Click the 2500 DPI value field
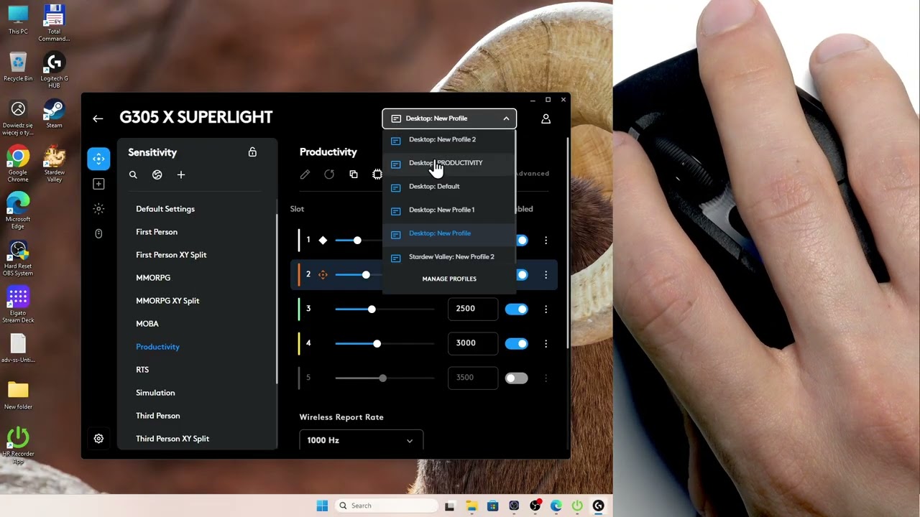Screen dimensions: 920x517 [473, 309]
